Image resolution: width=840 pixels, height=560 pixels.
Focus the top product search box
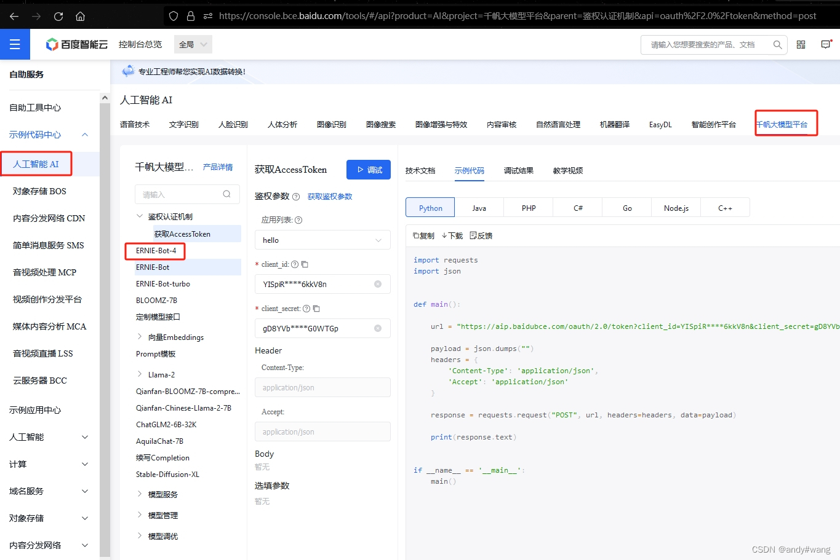(714, 44)
